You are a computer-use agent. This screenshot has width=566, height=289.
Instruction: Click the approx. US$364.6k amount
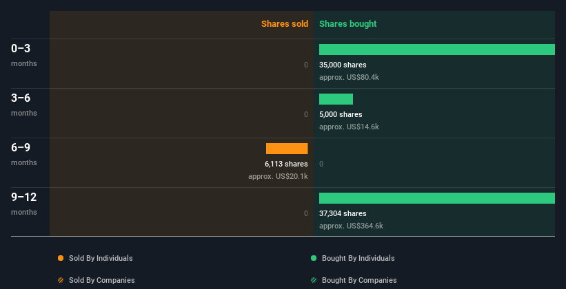pos(351,226)
